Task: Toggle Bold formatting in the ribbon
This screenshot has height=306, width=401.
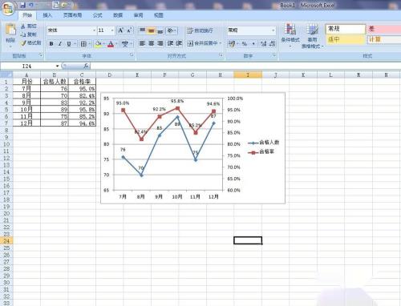Action: tap(51, 43)
